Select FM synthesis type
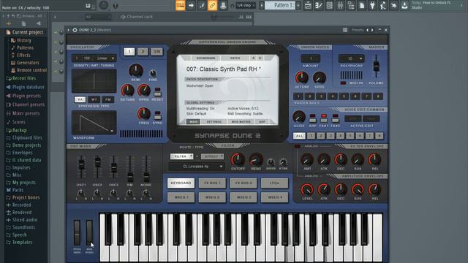Screen dimensions: 468x263 click(x=108, y=99)
